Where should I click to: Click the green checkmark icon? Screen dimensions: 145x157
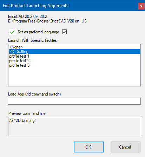point(13,32)
